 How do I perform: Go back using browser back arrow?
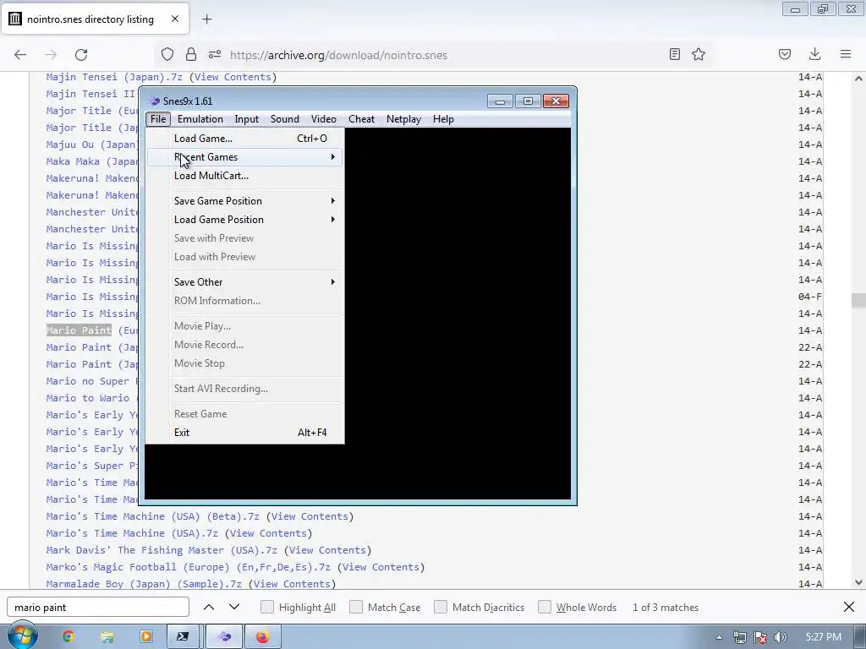click(20, 55)
